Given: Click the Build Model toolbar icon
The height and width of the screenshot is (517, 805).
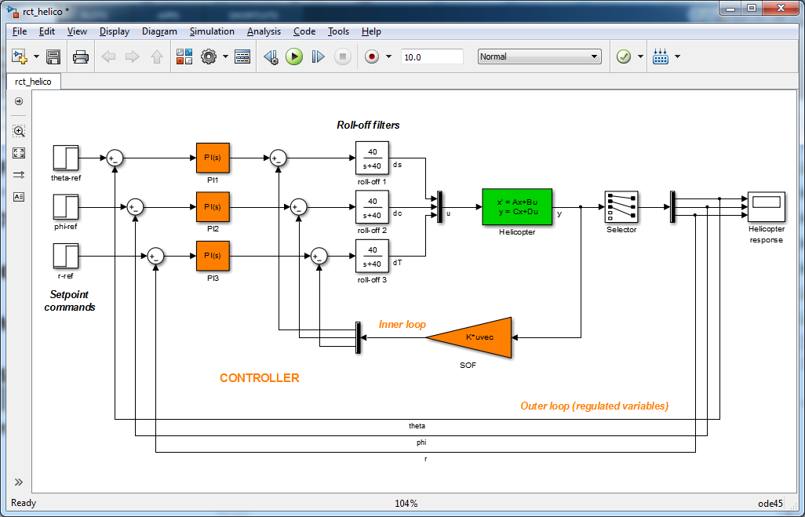Looking at the screenshot, I should [661, 56].
